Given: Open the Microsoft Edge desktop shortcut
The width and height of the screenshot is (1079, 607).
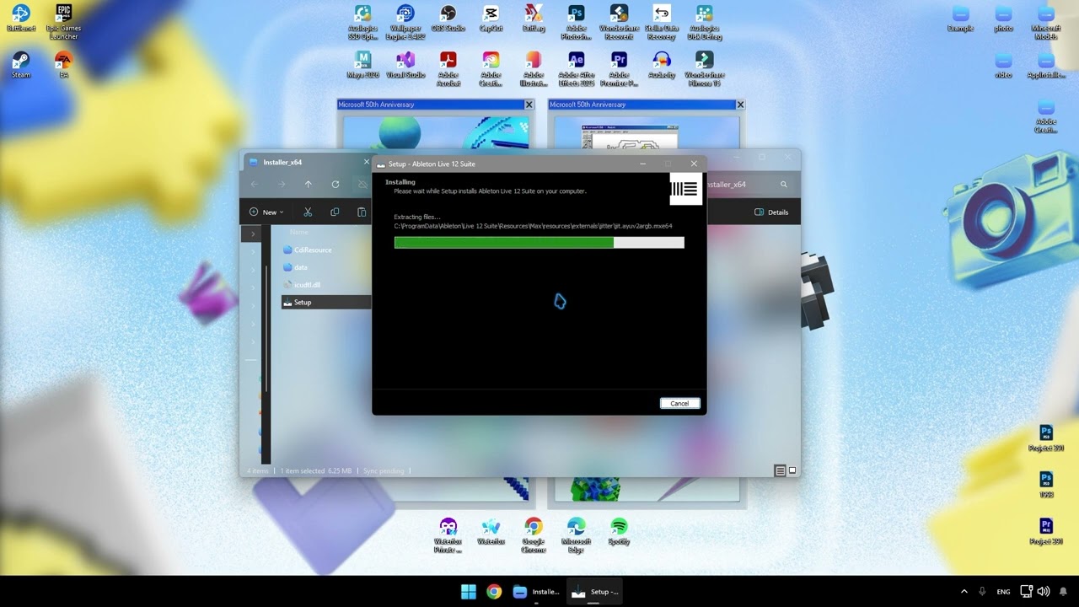Looking at the screenshot, I should (577, 535).
